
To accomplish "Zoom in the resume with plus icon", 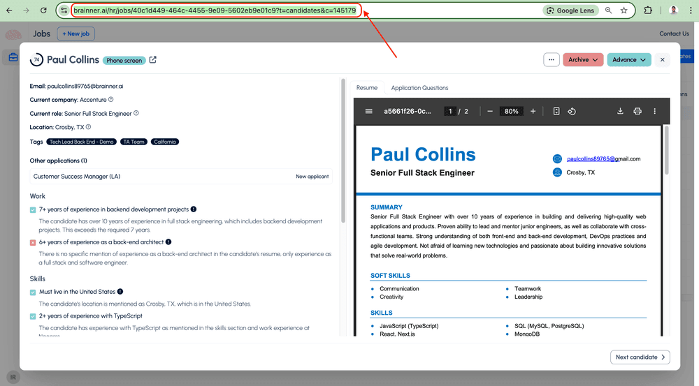I will 533,111.
